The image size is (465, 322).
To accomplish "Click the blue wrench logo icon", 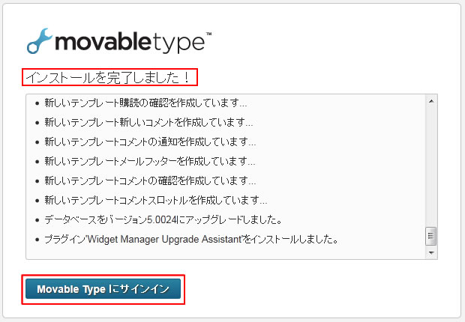I will [x=40, y=41].
